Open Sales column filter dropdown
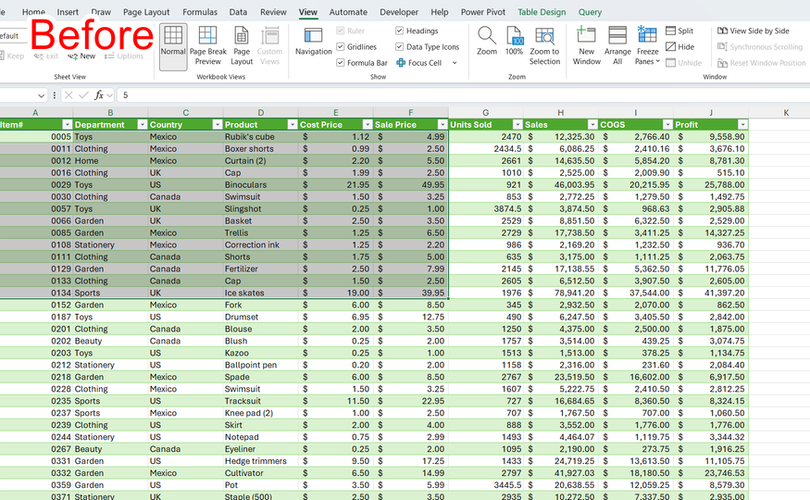810x500 pixels. pos(592,124)
